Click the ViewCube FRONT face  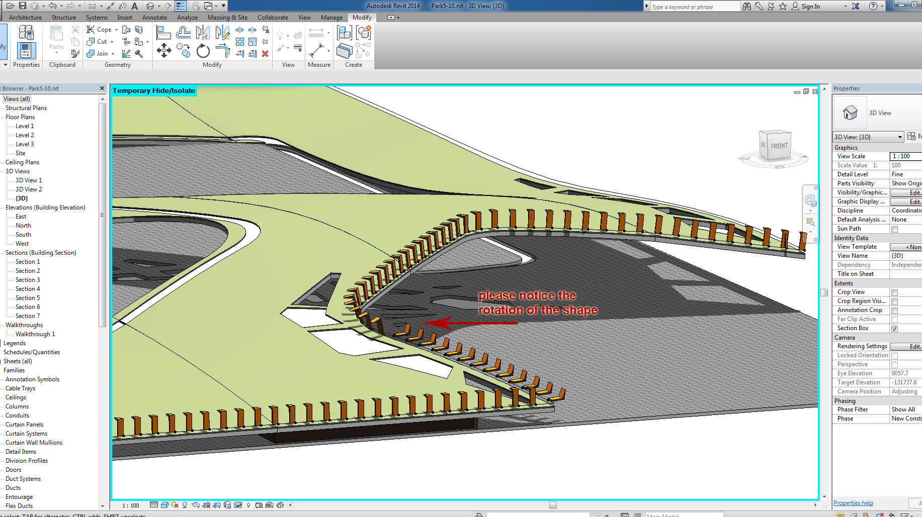click(x=779, y=146)
